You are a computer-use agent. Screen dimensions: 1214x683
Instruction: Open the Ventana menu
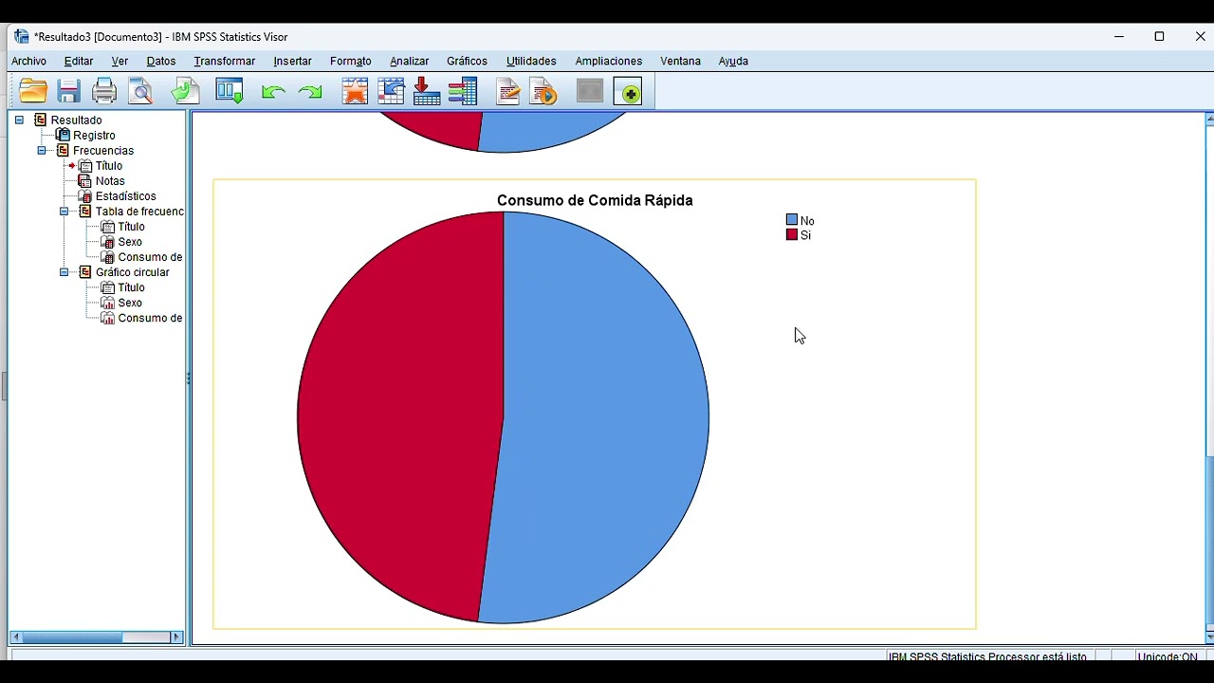pyautogui.click(x=680, y=61)
